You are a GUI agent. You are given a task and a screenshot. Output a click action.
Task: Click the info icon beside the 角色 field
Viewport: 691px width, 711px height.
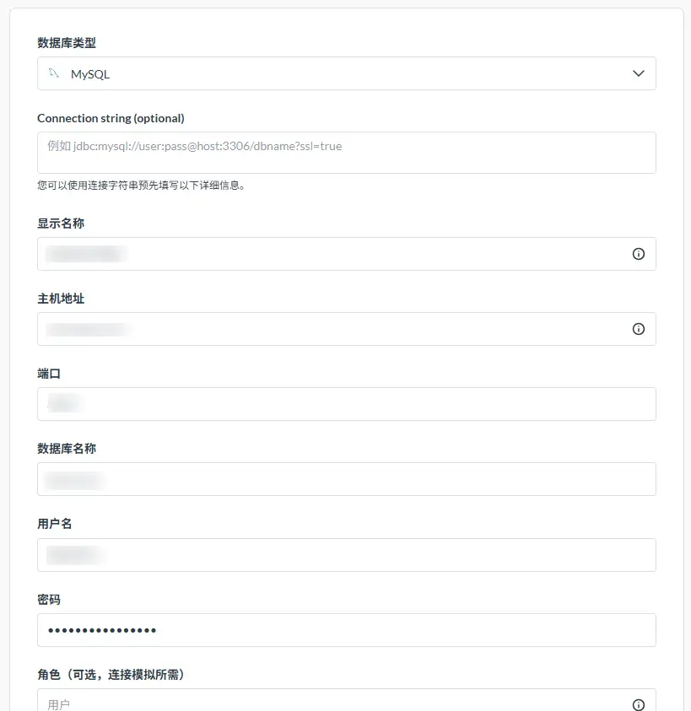tap(639, 704)
